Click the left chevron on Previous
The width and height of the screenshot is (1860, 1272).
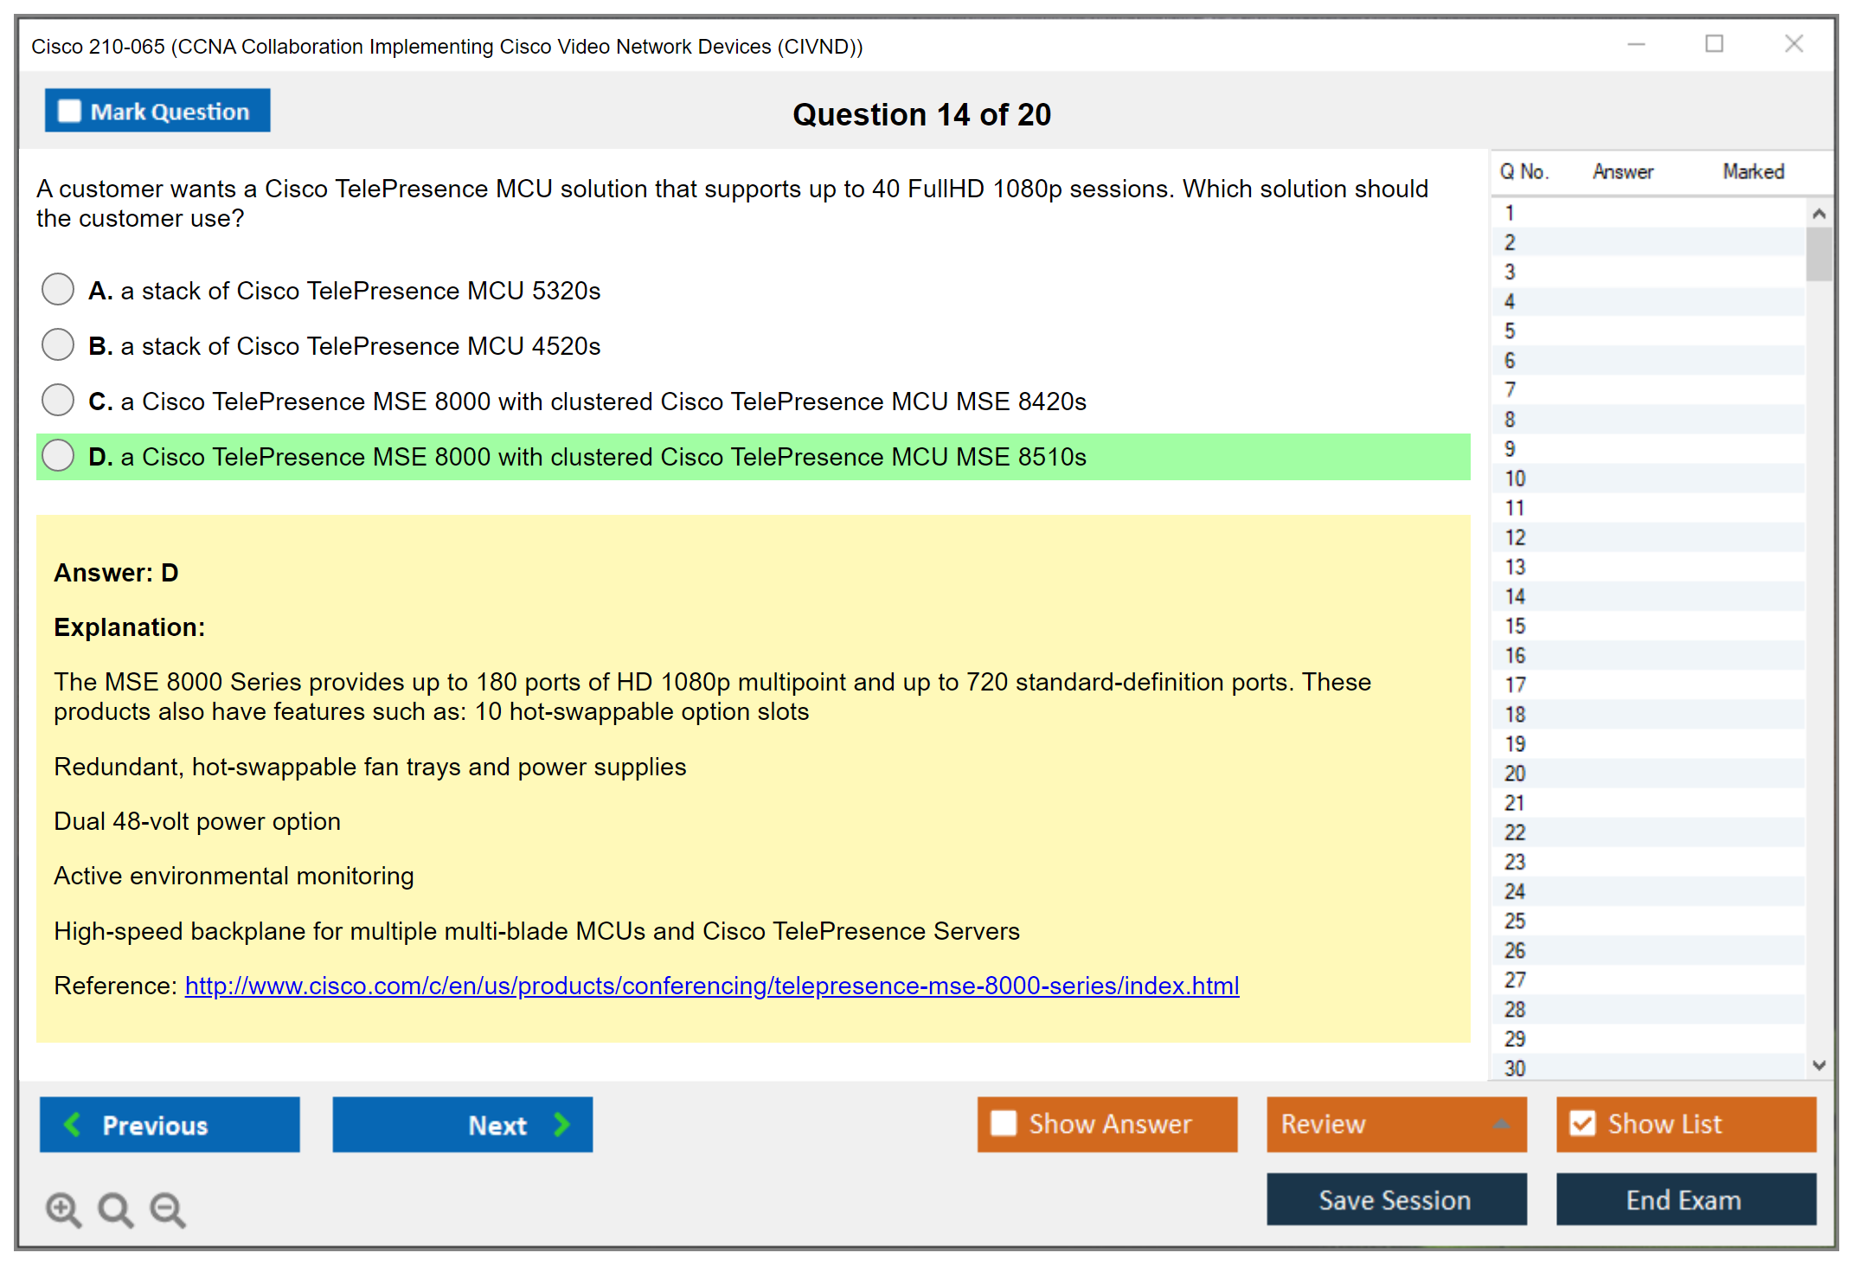coord(73,1125)
